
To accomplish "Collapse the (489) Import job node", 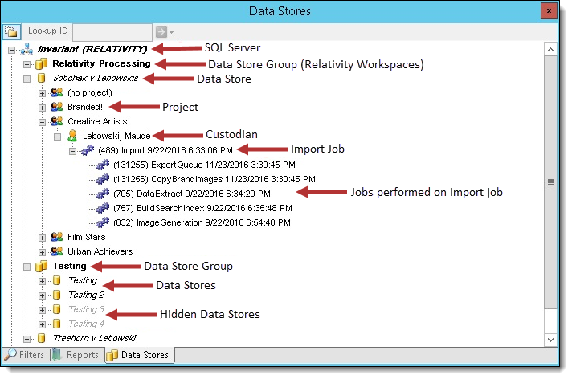I will [72, 151].
